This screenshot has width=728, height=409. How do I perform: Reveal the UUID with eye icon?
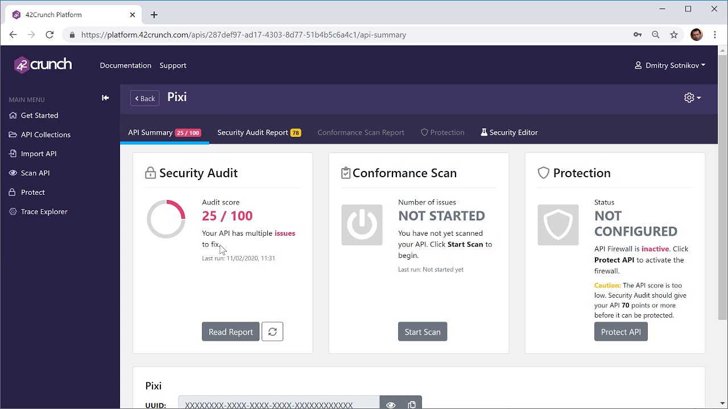[391, 405]
